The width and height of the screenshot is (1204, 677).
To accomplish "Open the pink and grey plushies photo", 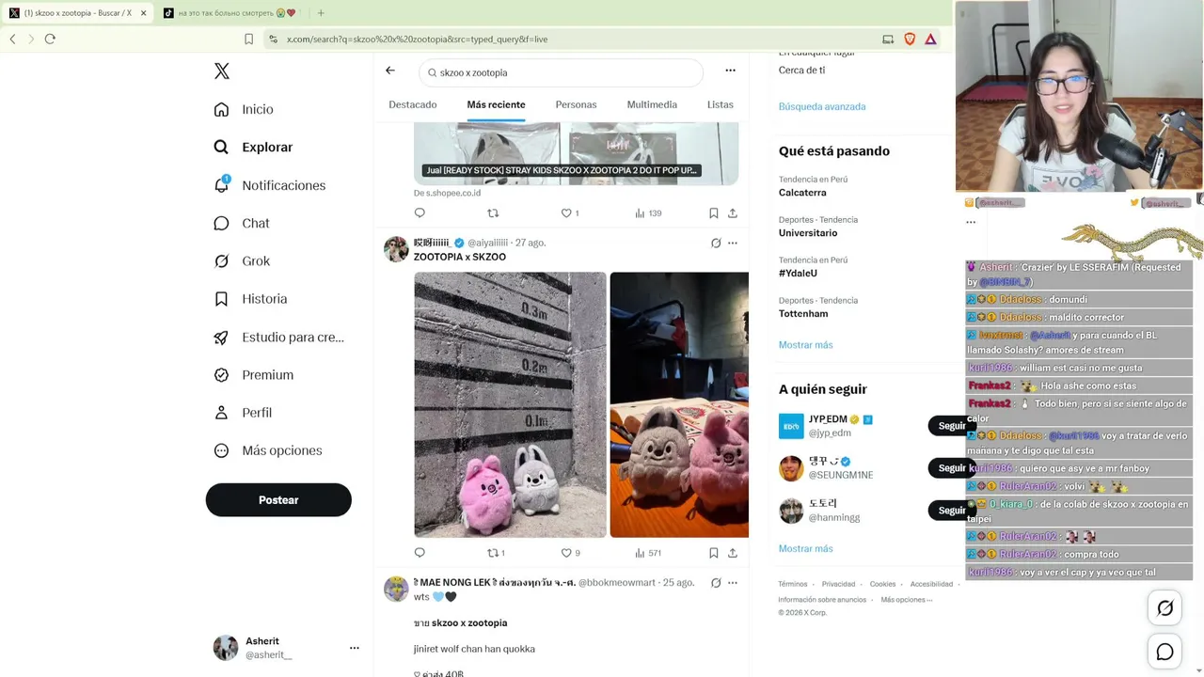I will [x=510, y=404].
